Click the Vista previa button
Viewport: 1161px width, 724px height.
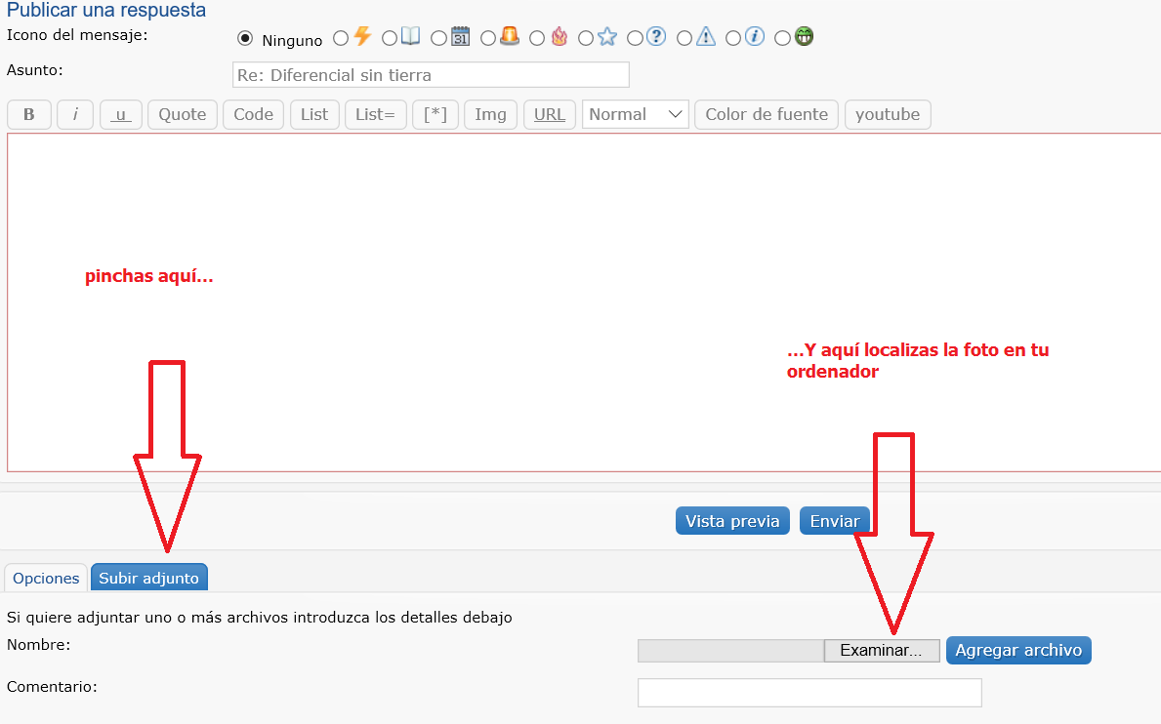point(732,521)
